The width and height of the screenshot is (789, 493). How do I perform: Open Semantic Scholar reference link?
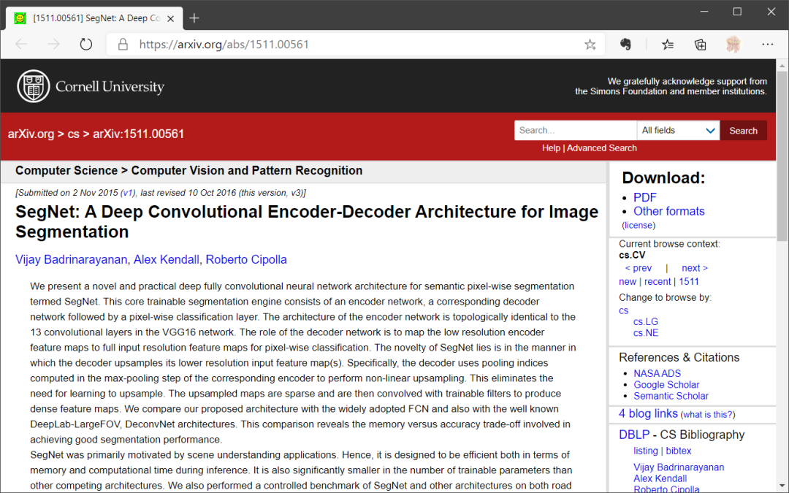[x=671, y=396]
